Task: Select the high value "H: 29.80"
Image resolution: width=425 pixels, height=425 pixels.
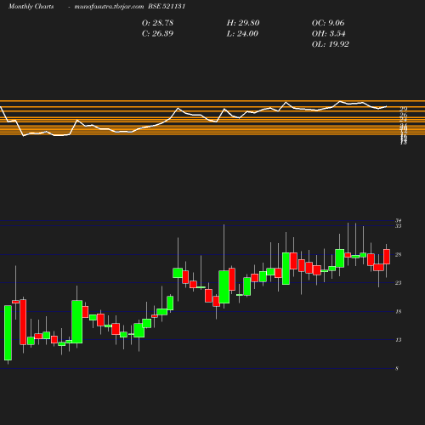Action: point(243,23)
